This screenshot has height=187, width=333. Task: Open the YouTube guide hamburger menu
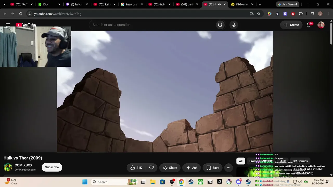(8, 25)
